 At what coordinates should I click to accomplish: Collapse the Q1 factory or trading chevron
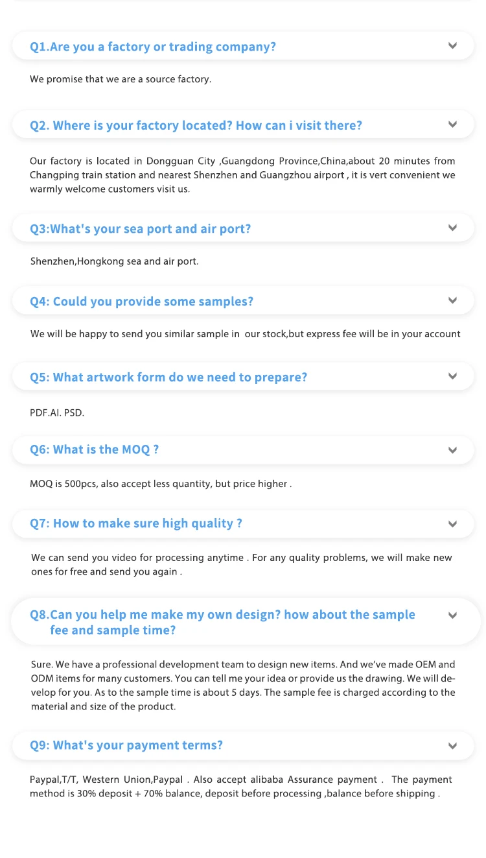pos(452,46)
